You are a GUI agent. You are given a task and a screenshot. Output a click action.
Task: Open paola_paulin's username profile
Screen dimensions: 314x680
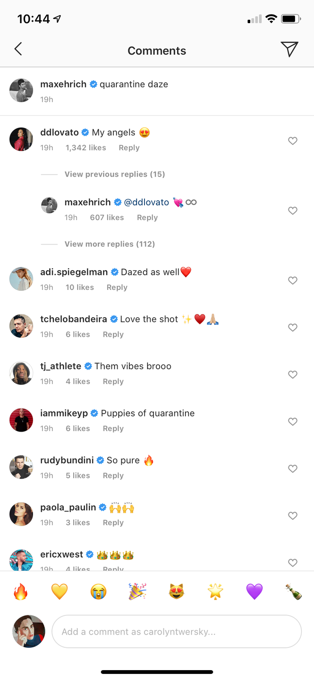(x=68, y=507)
